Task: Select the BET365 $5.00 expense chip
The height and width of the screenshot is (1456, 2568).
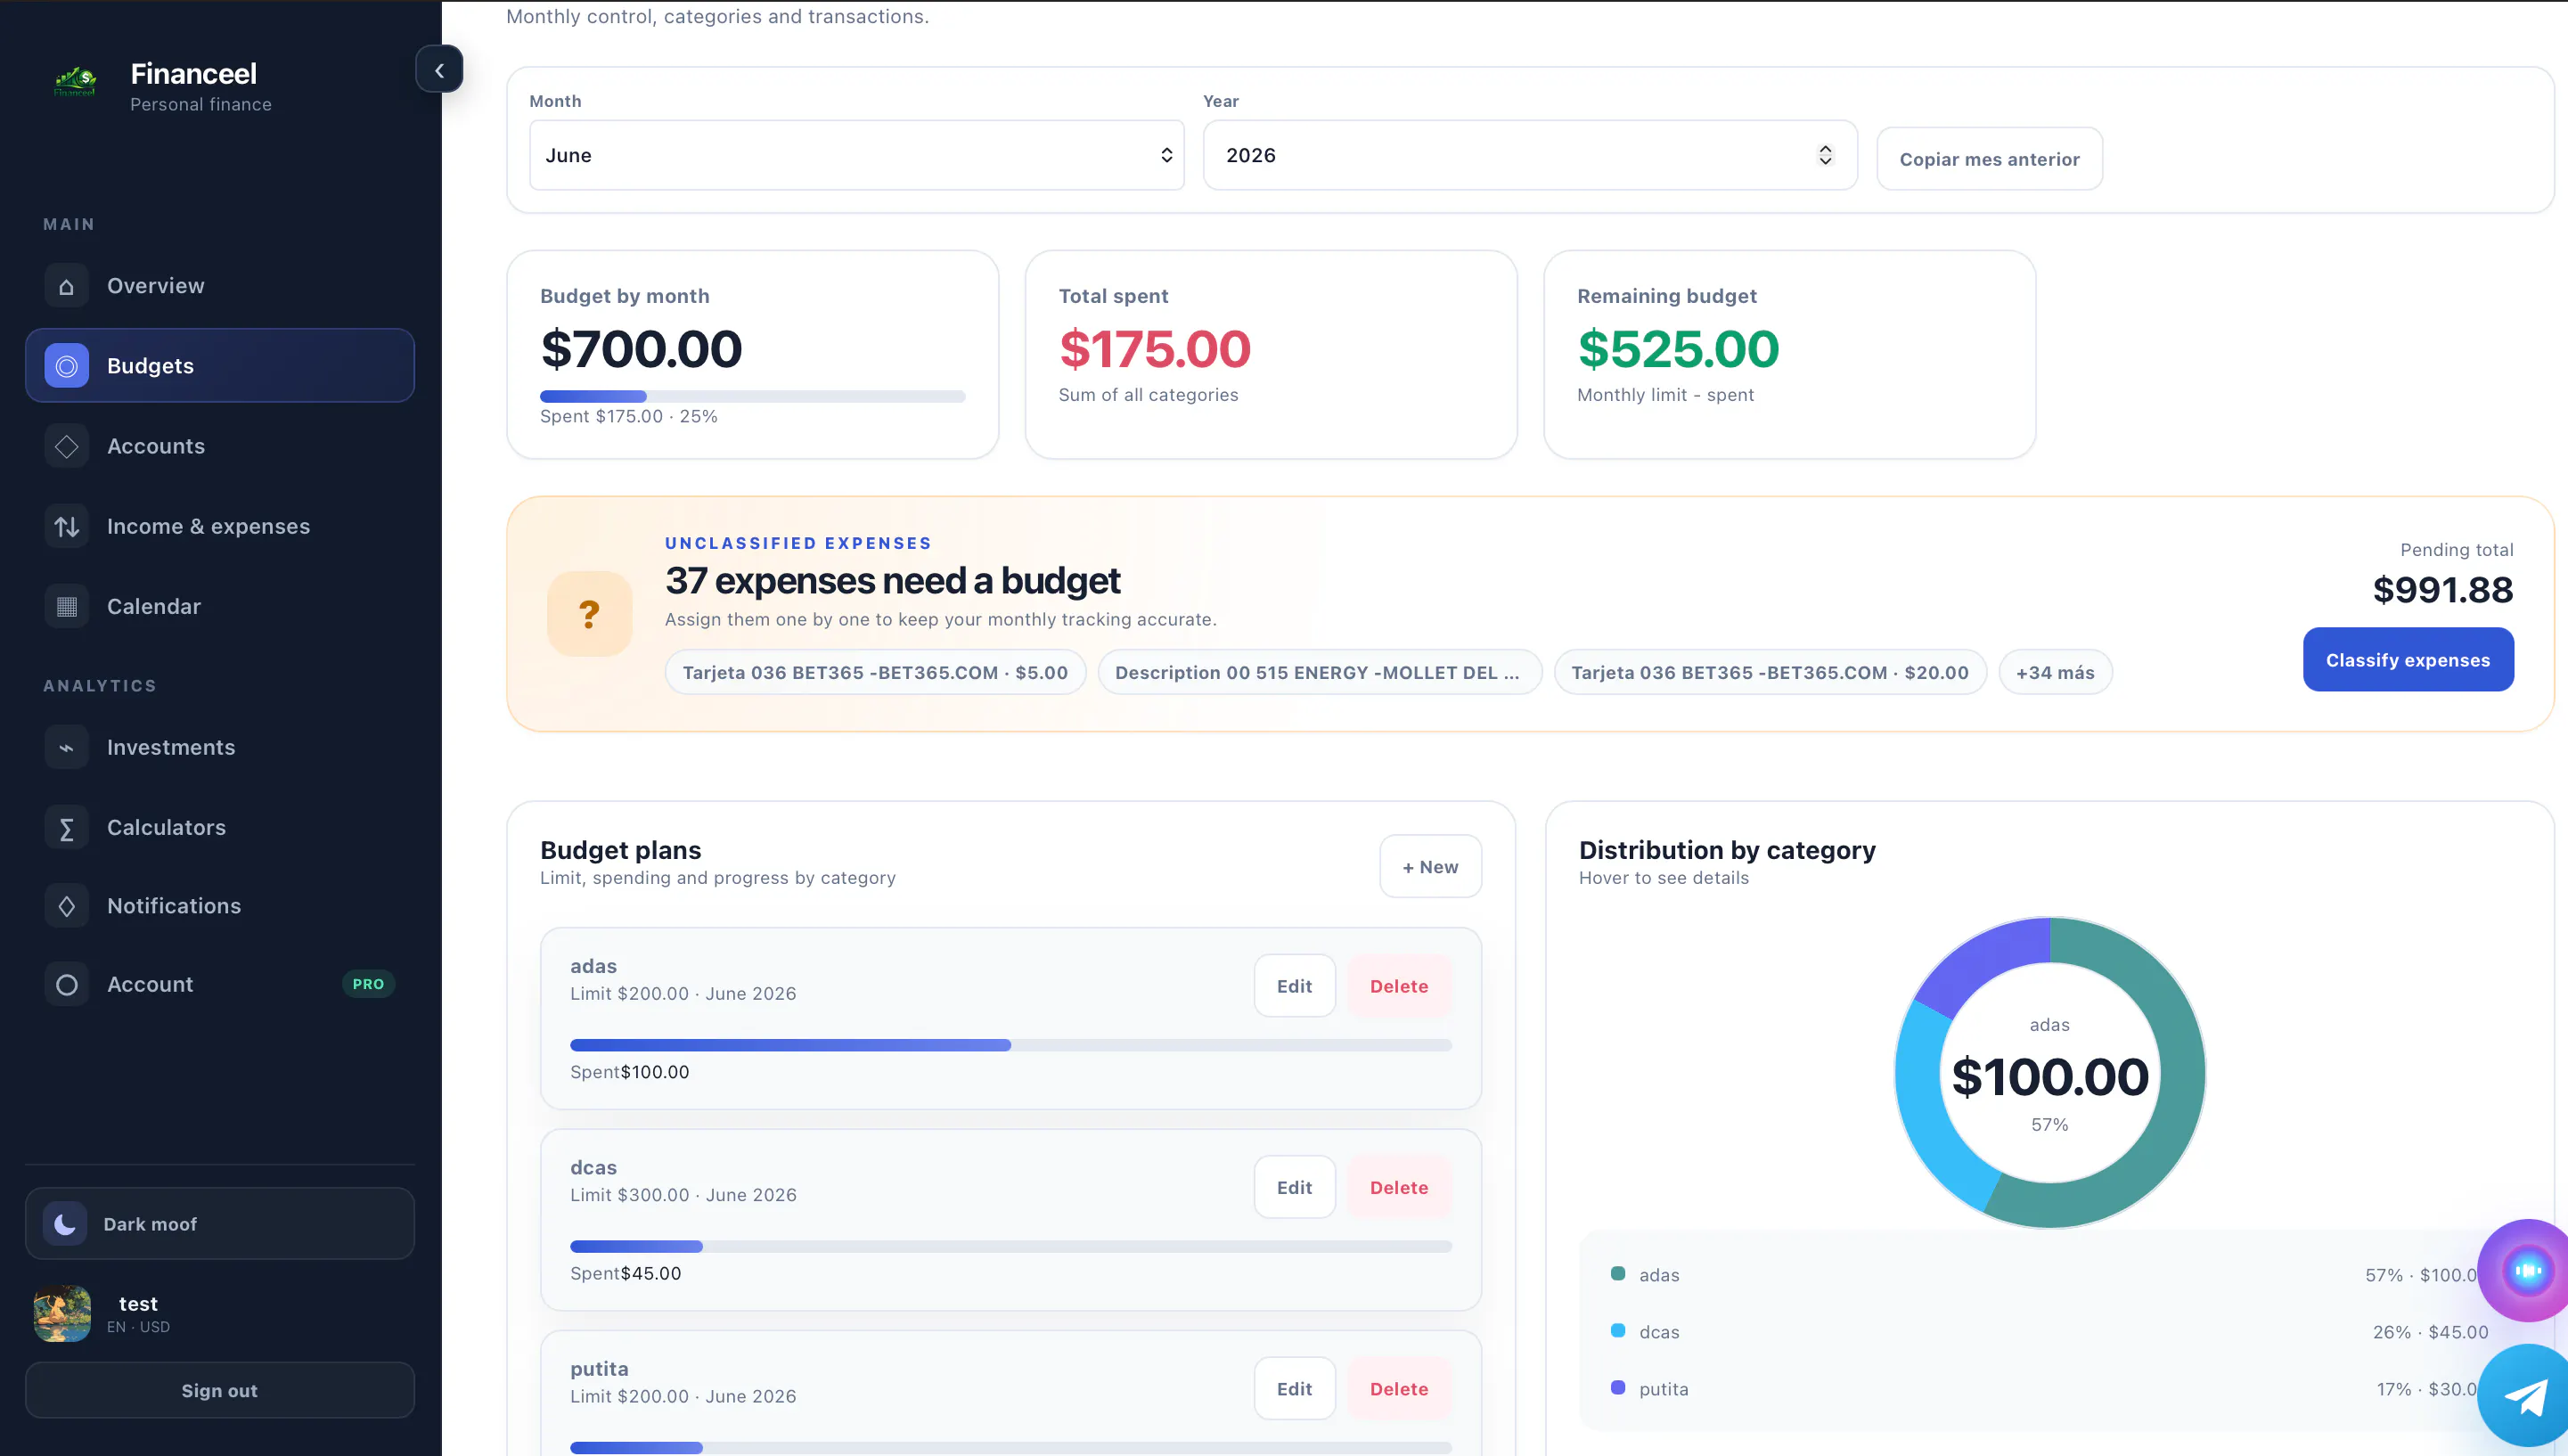Action: pos(875,673)
